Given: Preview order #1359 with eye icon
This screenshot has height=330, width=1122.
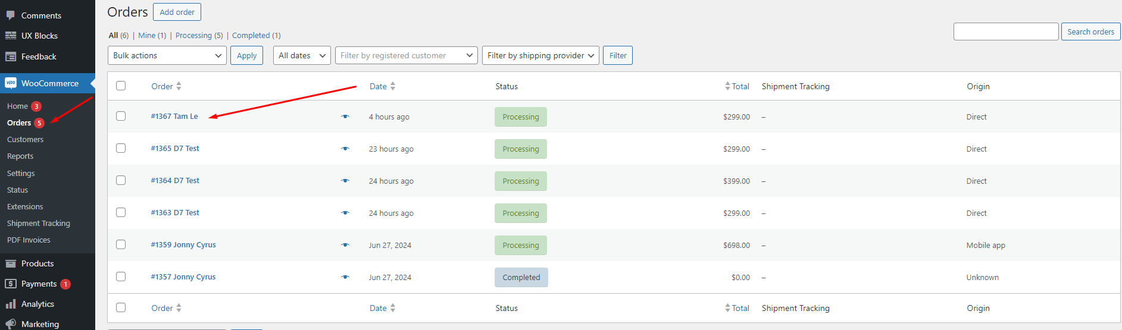Looking at the screenshot, I should pyautogui.click(x=345, y=245).
